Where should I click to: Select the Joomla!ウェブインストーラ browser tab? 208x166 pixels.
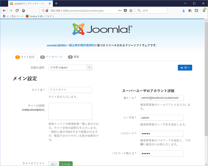31,4
